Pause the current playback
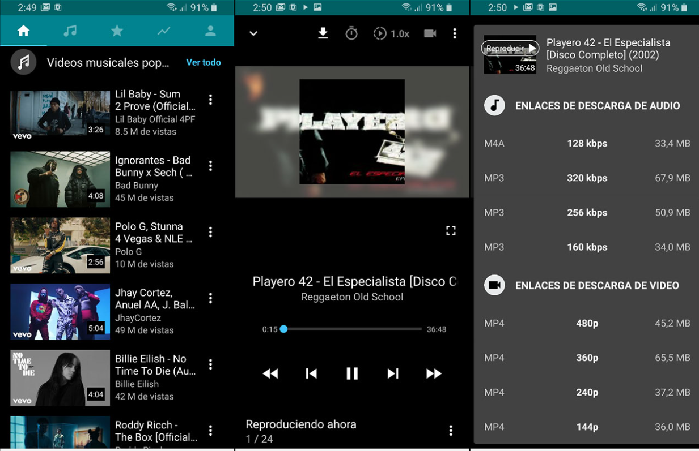This screenshot has height=451, width=699. click(352, 373)
